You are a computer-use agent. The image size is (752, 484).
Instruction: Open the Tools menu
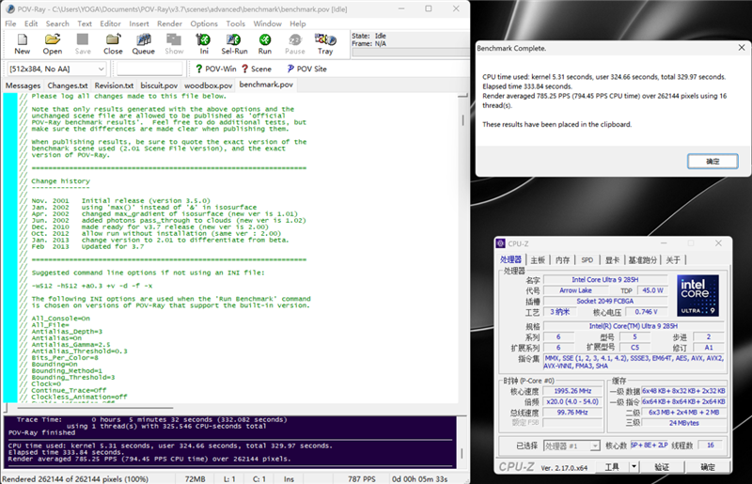click(236, 23)
